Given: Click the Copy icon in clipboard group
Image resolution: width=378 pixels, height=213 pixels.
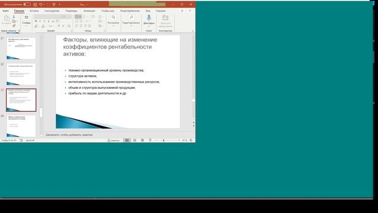Looking at the screenshot, I should 14,21.
